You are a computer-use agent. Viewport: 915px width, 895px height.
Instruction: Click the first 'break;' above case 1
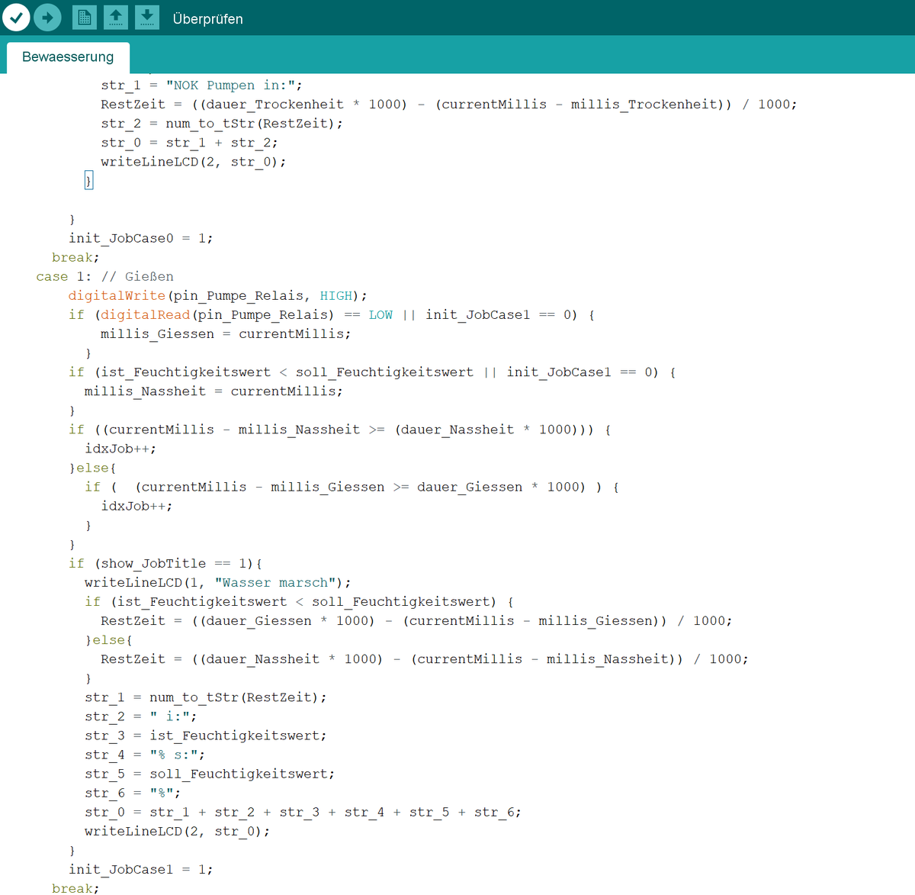tap(75, 257)
